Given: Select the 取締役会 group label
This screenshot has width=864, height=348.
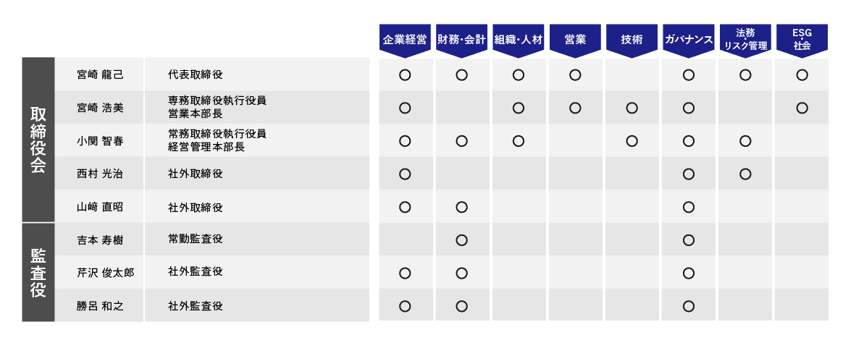Looking at the screenshot, I should 38,140.
